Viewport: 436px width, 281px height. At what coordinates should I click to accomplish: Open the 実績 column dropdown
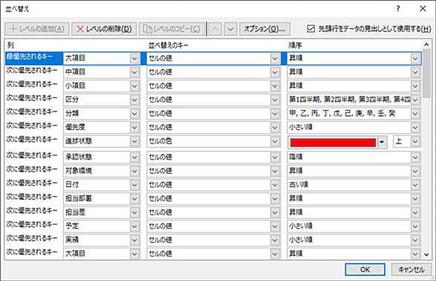coord(135,240)
